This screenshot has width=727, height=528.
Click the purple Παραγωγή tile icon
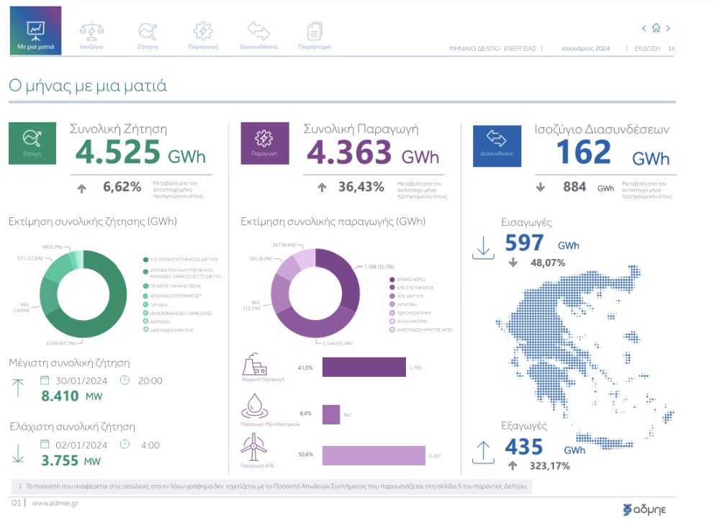[264, 143]
